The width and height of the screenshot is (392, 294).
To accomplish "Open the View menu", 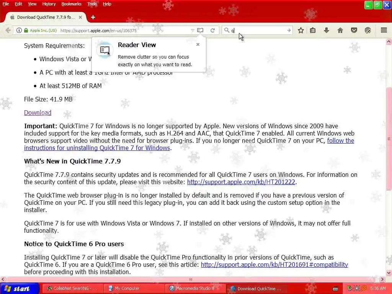I will tap(32, 4).
